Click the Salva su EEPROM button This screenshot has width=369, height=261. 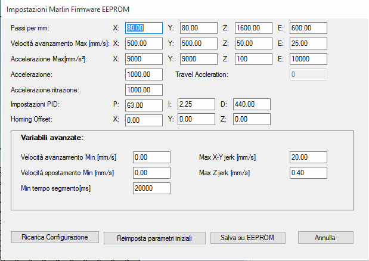[248, 238]
